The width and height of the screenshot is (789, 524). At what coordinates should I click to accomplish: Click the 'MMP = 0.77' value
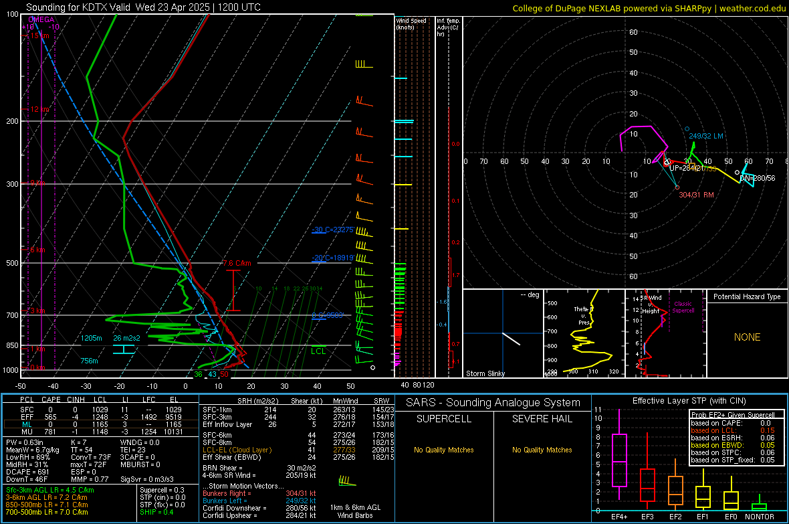[90, 479]
